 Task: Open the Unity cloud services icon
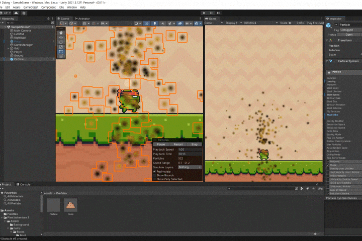[x=16, y=13]
